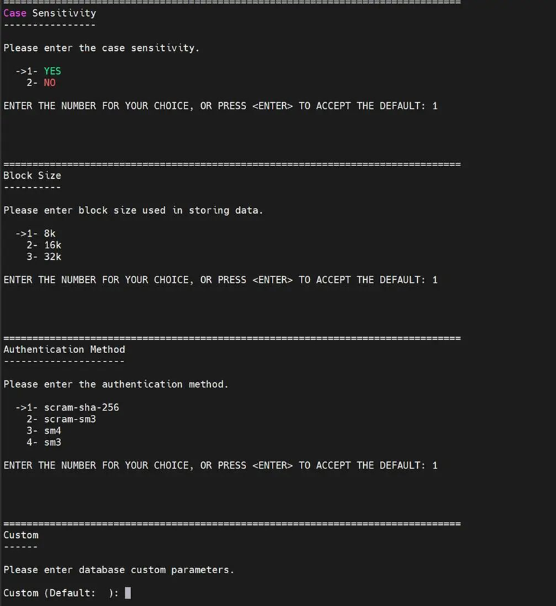The height and width of the screenshot is (606, 556).
Task: Click the green YES option
Action: [x=52, y=71]
